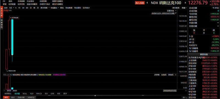The image size is (220, 99).
Task: Switch indicator to MACD
Action: tap(39, 94)
